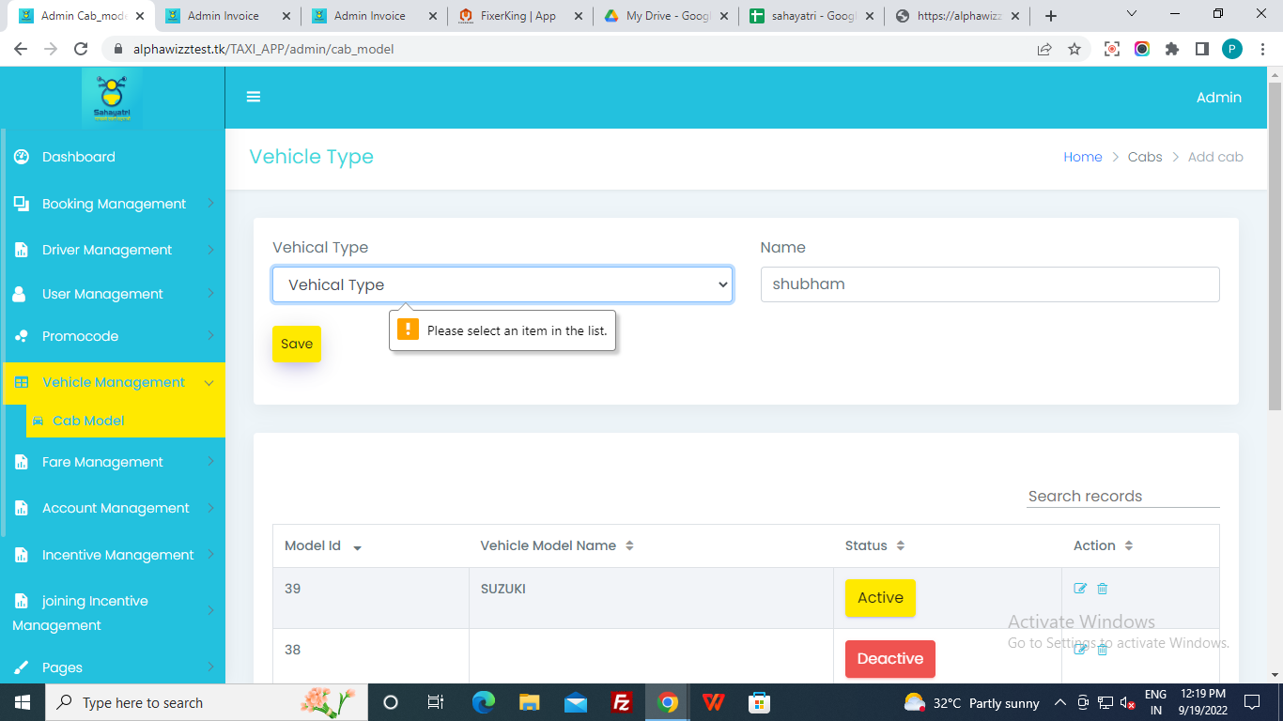Open the Dashboard menu item
1283x721 pixels.
point(79,157)
